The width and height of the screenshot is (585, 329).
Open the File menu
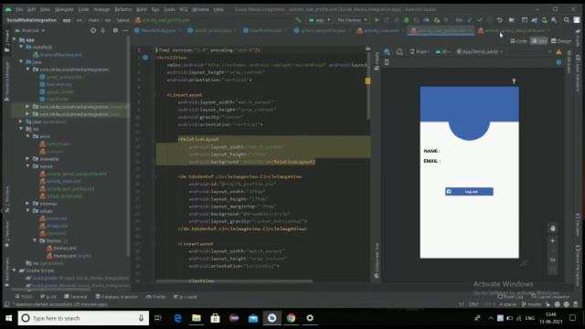pos(19,9)
